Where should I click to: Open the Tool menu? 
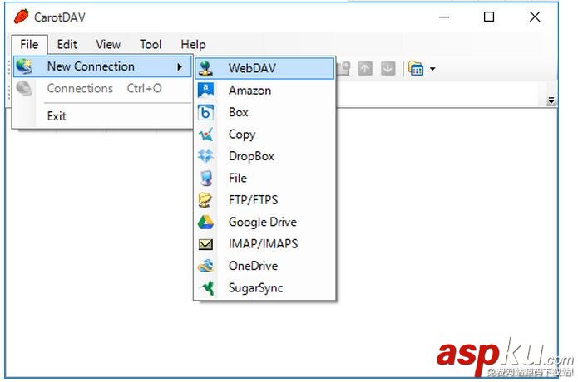151,45
